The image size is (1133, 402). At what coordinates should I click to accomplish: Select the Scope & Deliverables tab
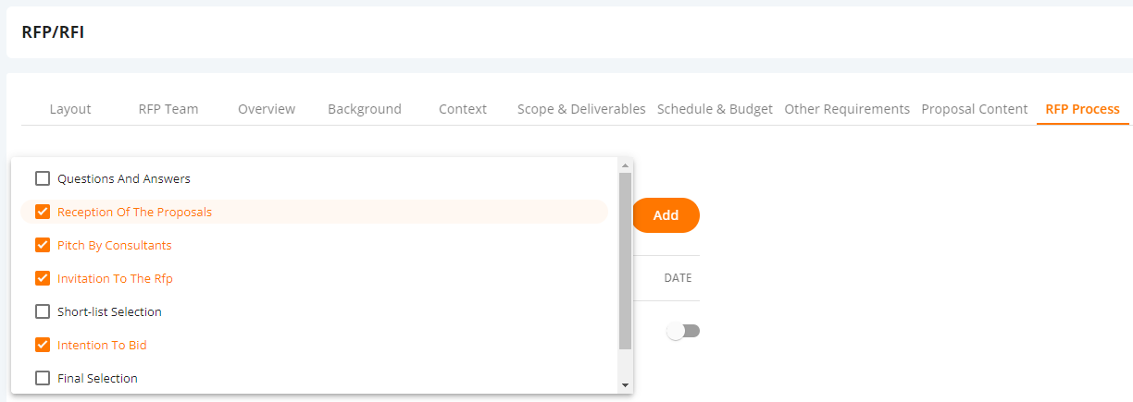click(581, 109)
